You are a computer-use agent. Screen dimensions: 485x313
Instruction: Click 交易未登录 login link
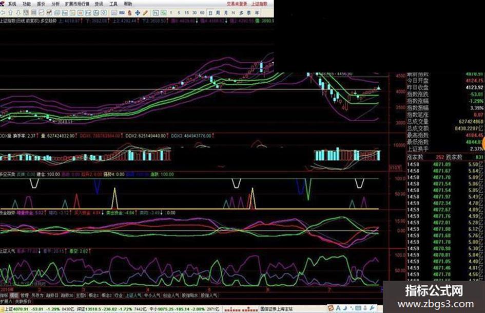click(x=237, y=4)
